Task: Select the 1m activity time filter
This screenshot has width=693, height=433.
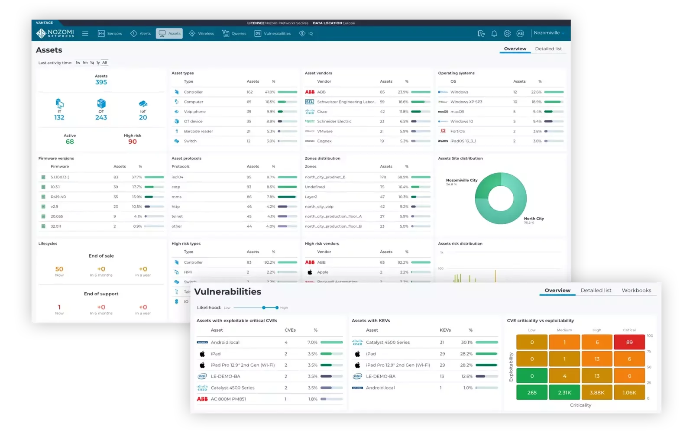Action: 85,63
